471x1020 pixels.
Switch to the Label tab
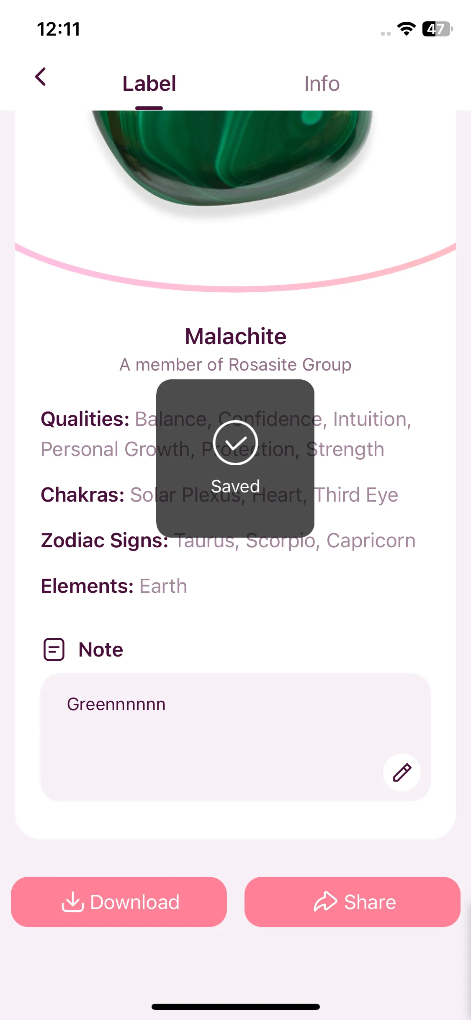pyautogui.click(x=149, y=84)
